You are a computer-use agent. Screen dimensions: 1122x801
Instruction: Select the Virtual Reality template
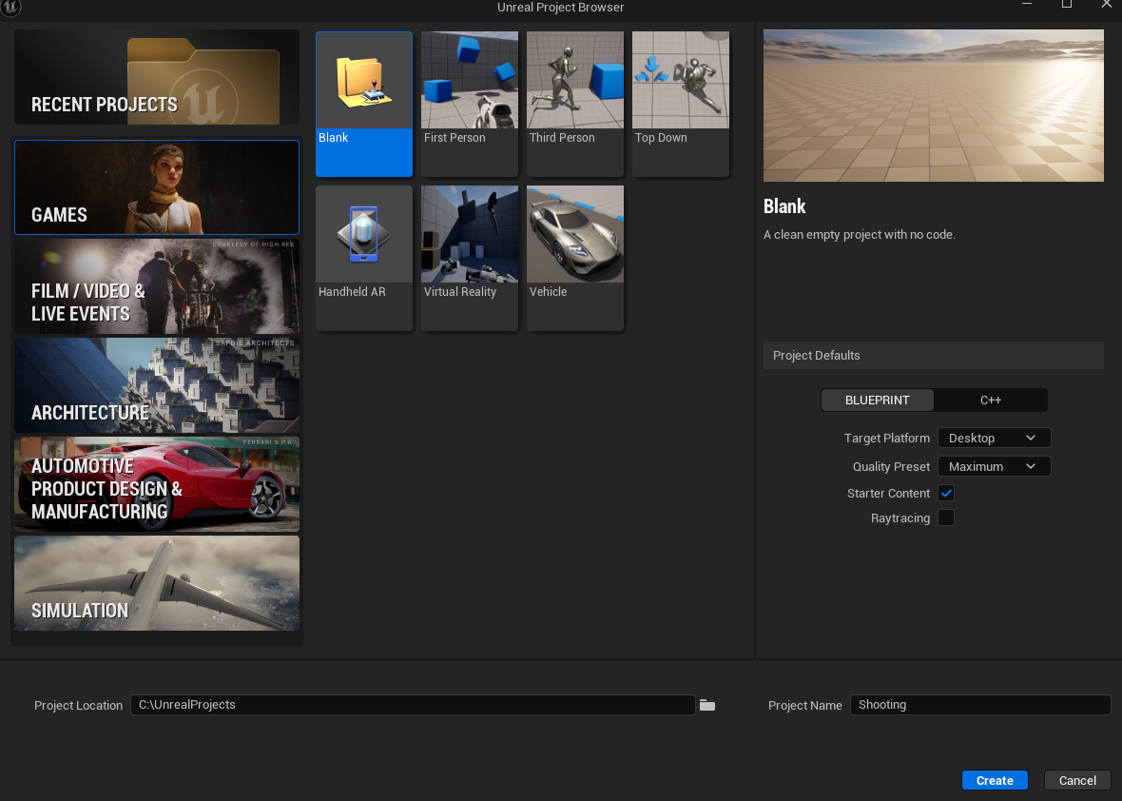pos(470,259)
